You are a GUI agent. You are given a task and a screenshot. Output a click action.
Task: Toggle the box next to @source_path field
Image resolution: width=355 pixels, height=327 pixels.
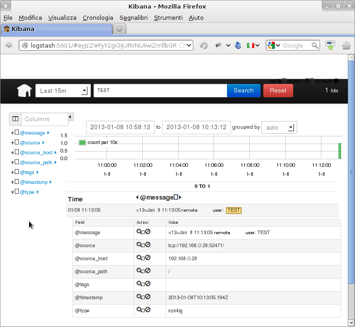click(17, 162)
